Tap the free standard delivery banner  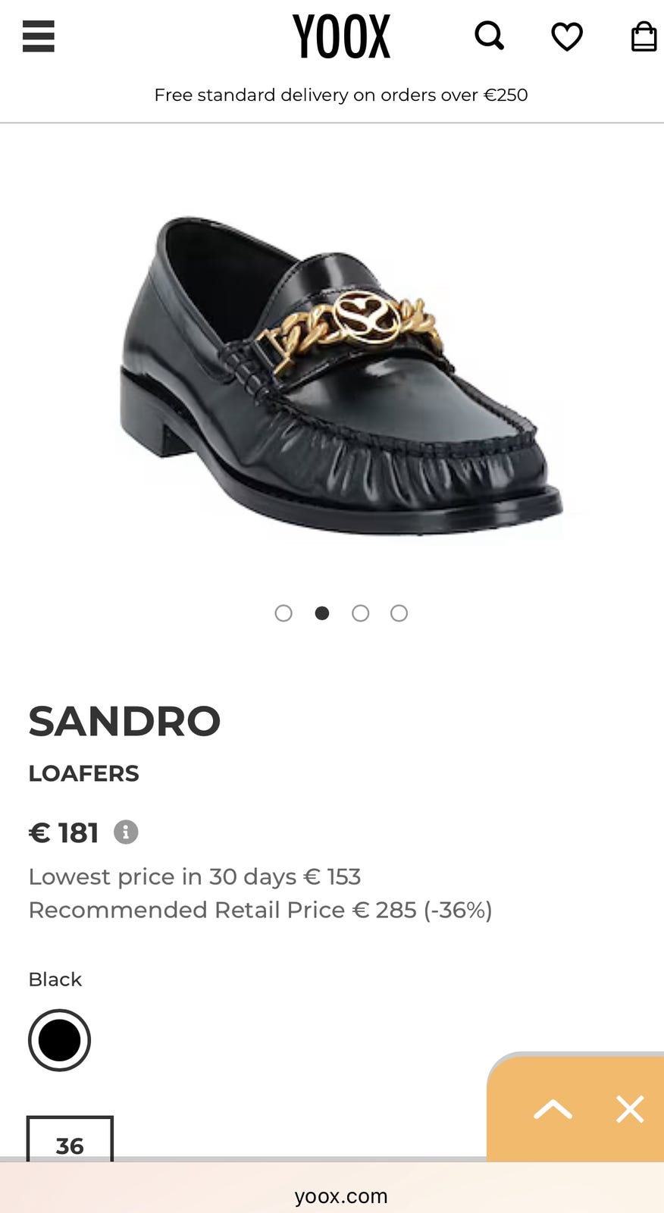[x=341, y=95]
